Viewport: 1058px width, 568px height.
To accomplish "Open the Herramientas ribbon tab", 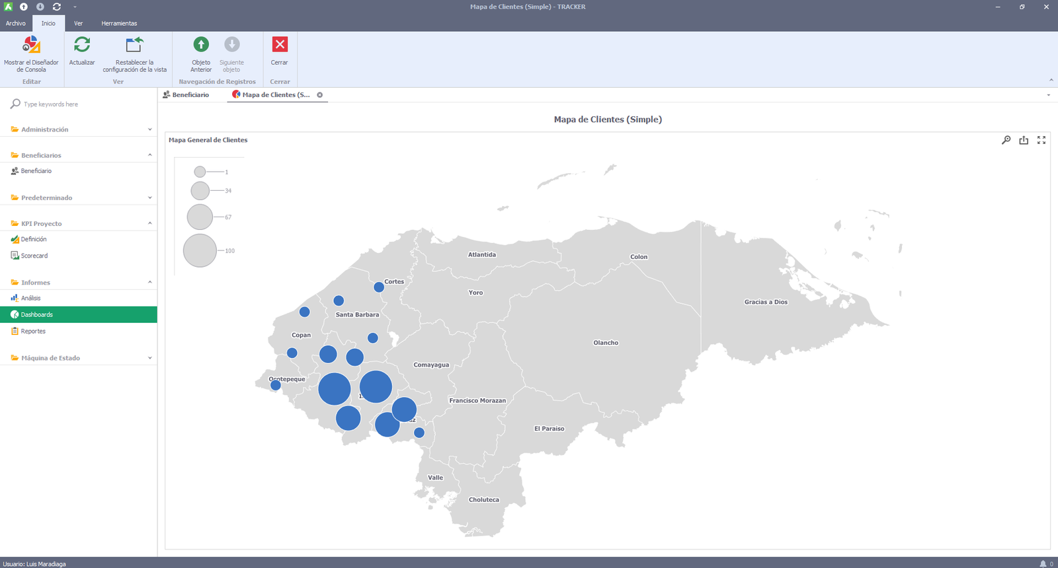I will point(119,23).
